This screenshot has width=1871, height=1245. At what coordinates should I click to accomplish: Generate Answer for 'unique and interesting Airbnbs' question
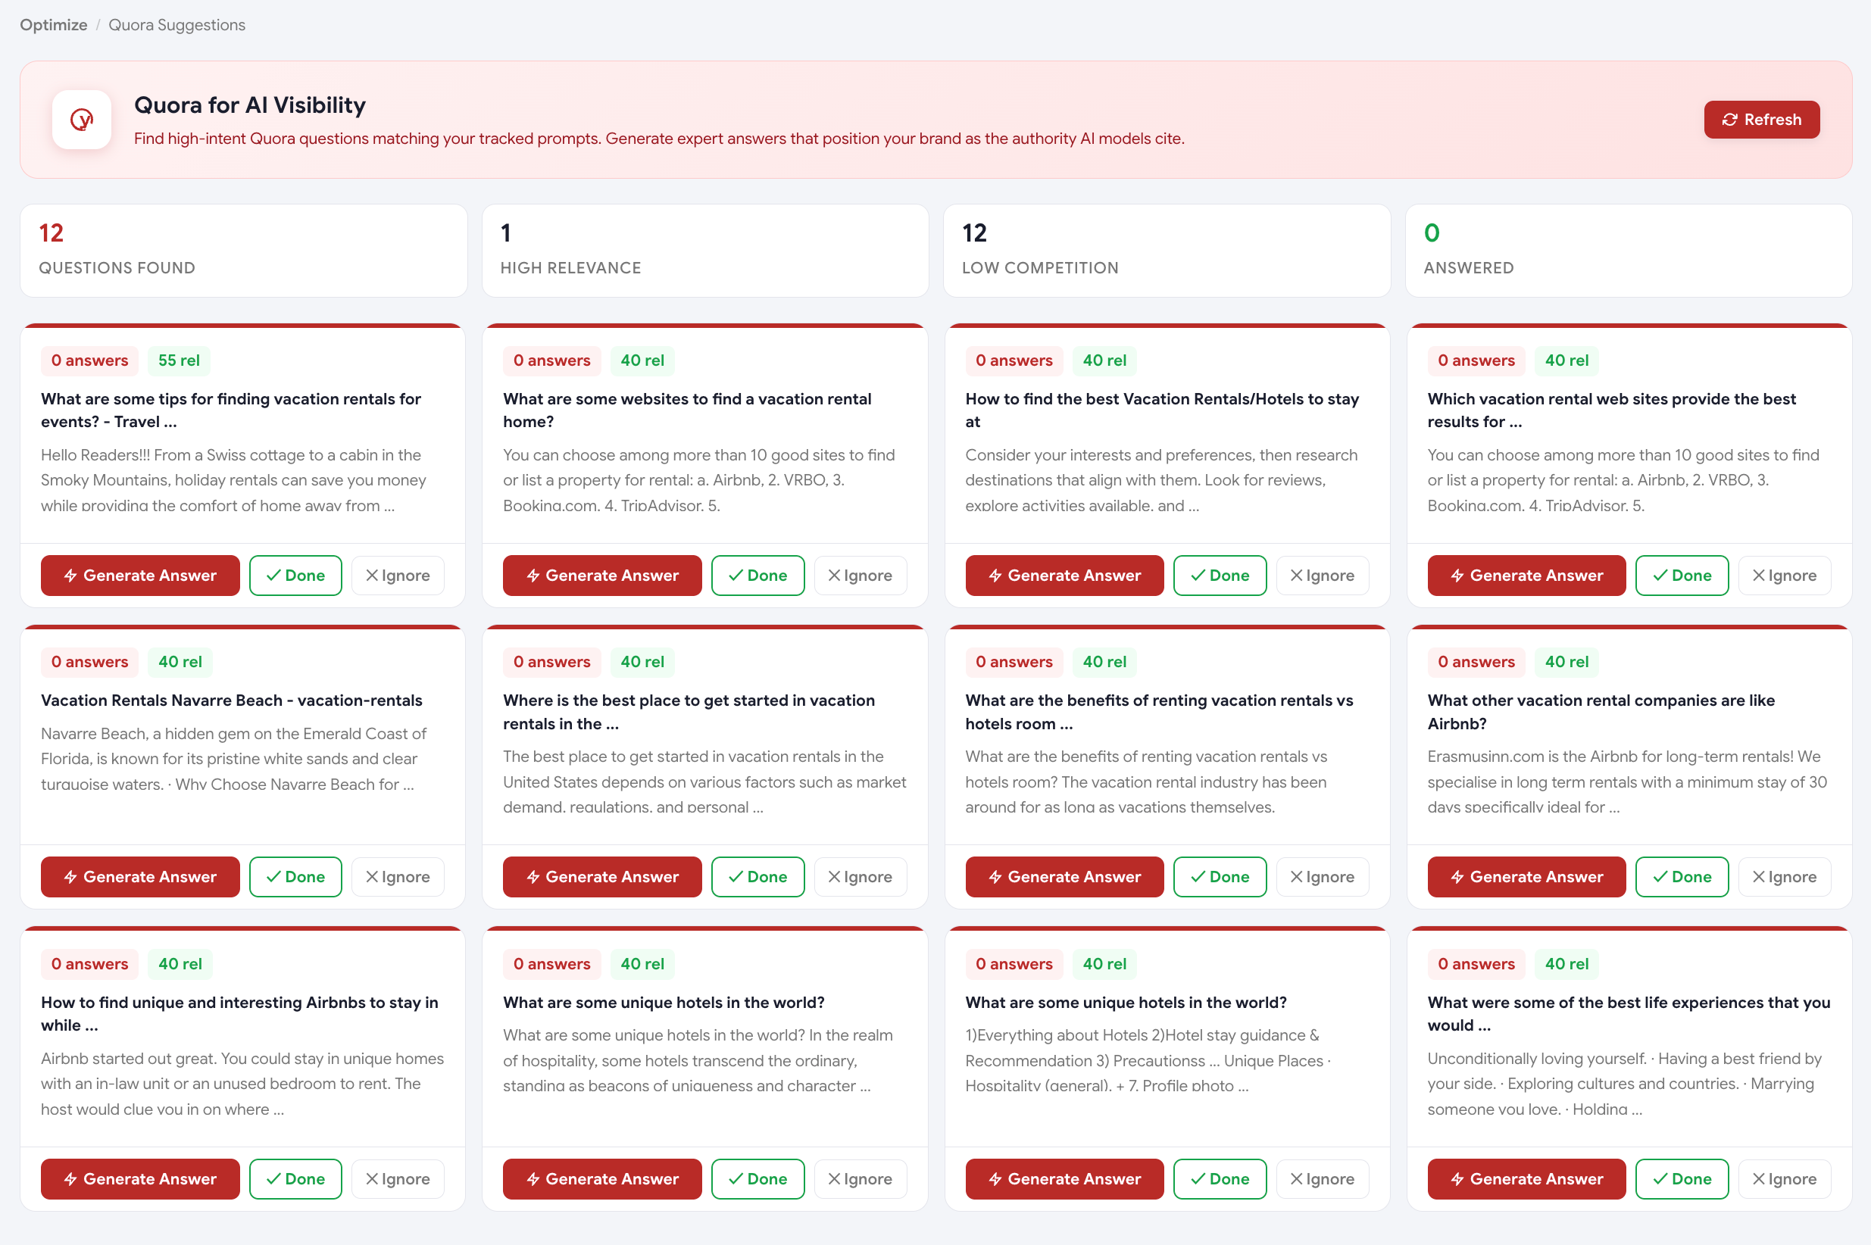click(140, 1179)
